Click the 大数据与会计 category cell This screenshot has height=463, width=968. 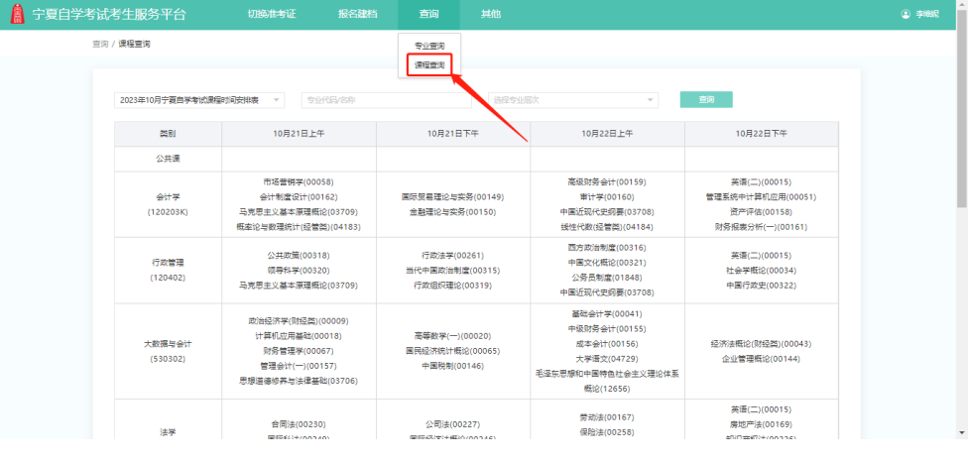[168, 351]
